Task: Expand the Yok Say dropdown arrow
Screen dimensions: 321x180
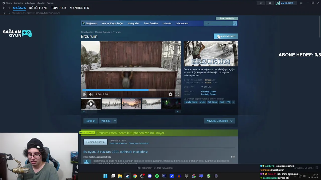Action: pos(115,121)
